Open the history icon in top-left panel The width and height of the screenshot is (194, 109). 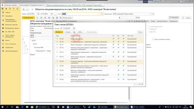(x=10, y=9)
